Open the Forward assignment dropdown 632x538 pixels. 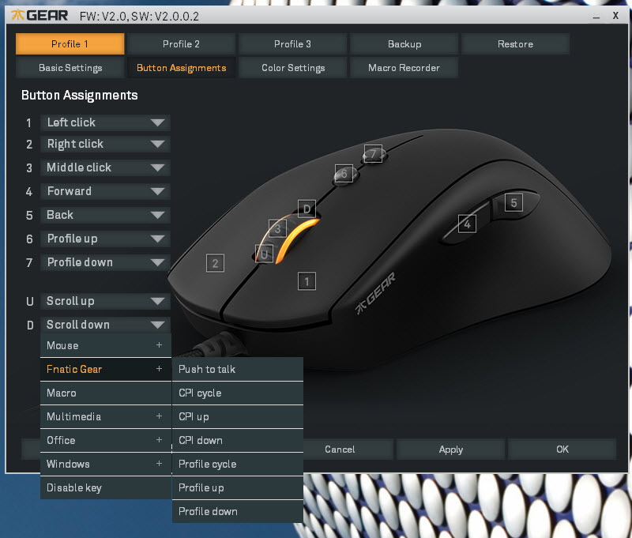pos(105,191)
